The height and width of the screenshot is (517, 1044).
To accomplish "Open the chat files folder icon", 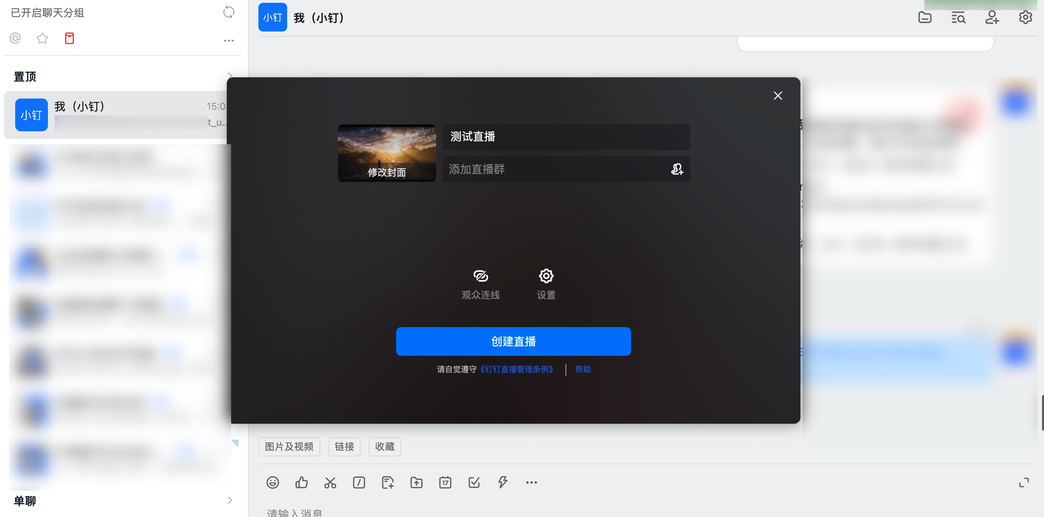I will (925, 18).
